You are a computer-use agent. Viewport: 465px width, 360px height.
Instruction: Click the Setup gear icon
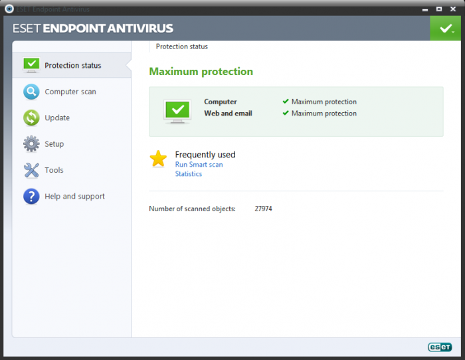[31, 144]
